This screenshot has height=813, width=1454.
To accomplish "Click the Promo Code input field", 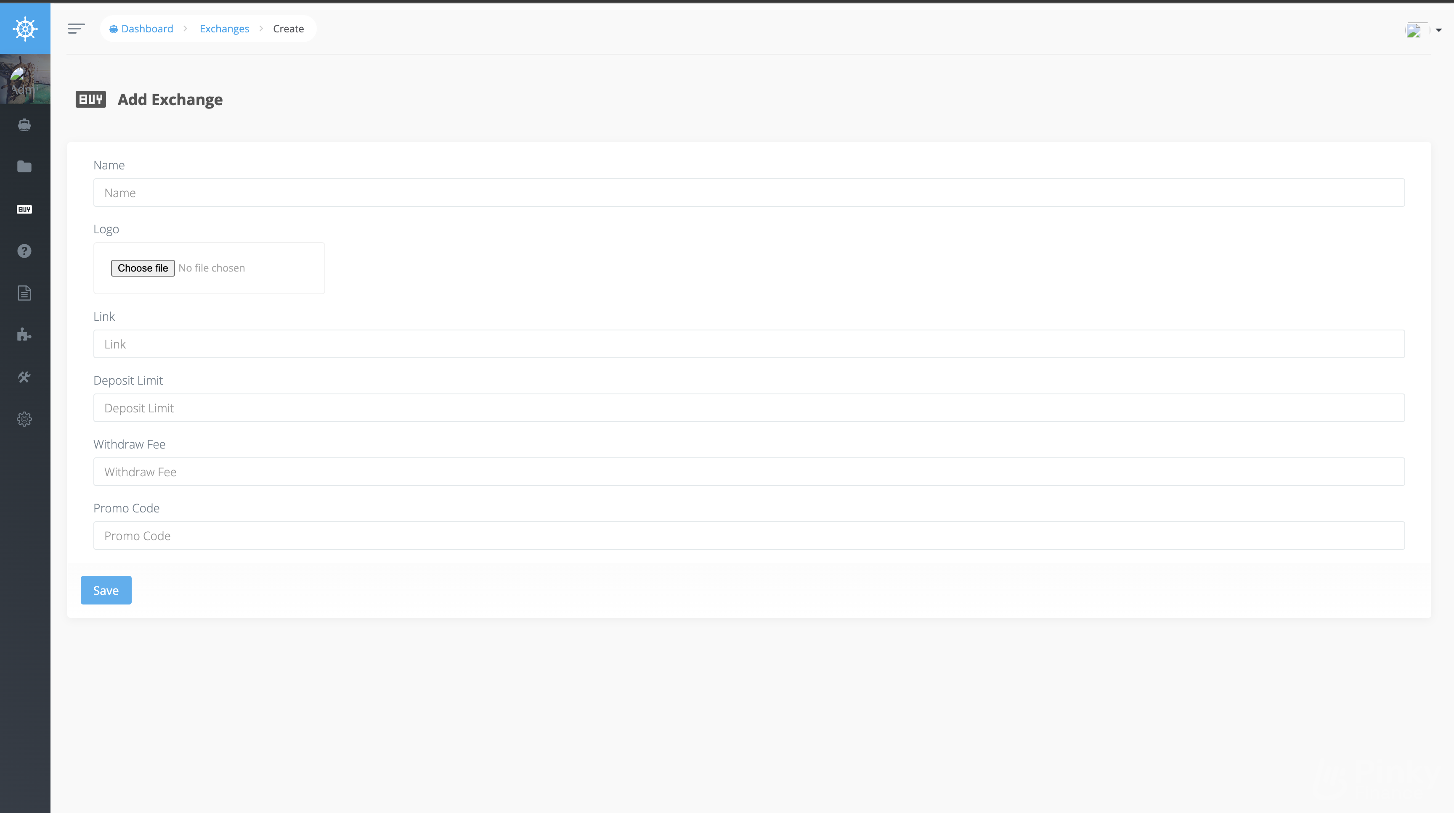I will (x=749, y=536).
